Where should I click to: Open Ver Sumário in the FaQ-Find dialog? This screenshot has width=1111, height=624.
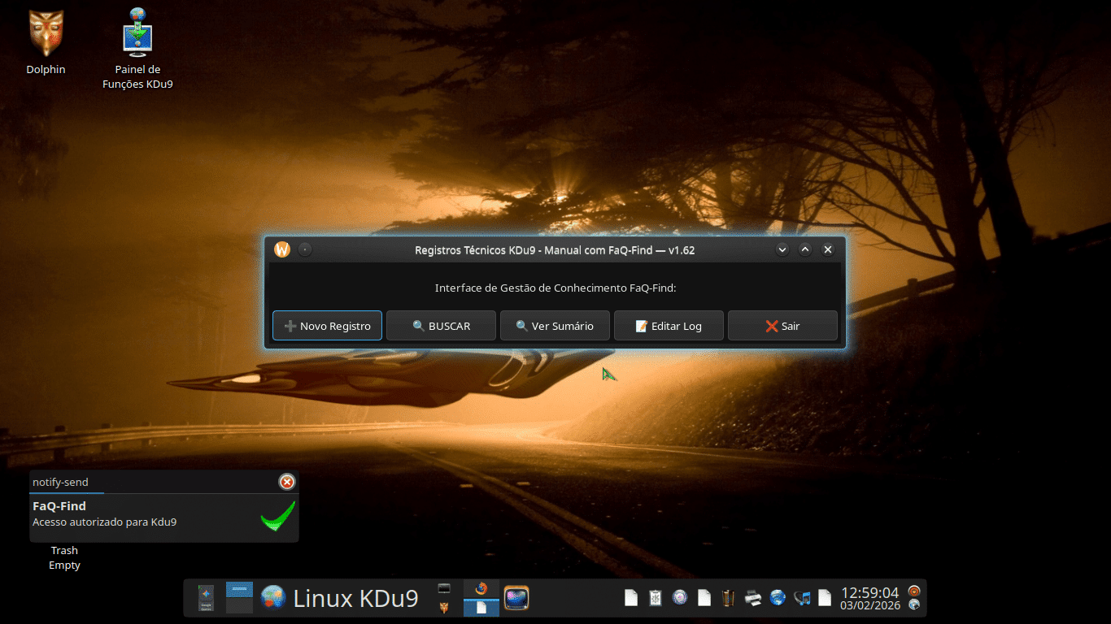[555, 326]
